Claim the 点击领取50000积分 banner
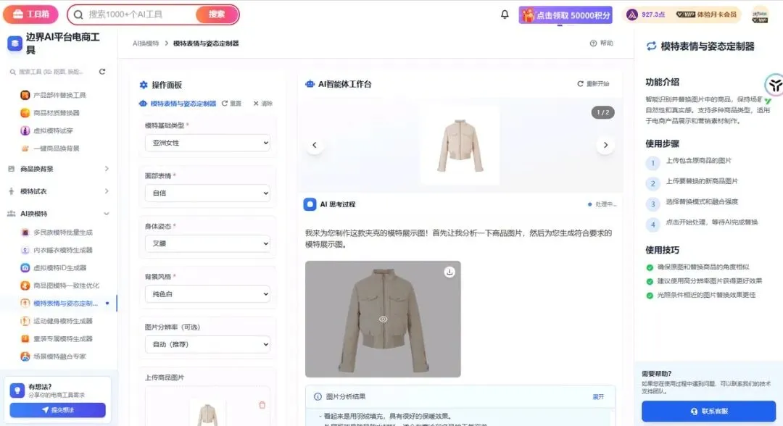This screenshot has height=426, width=783. click(565, 15)
